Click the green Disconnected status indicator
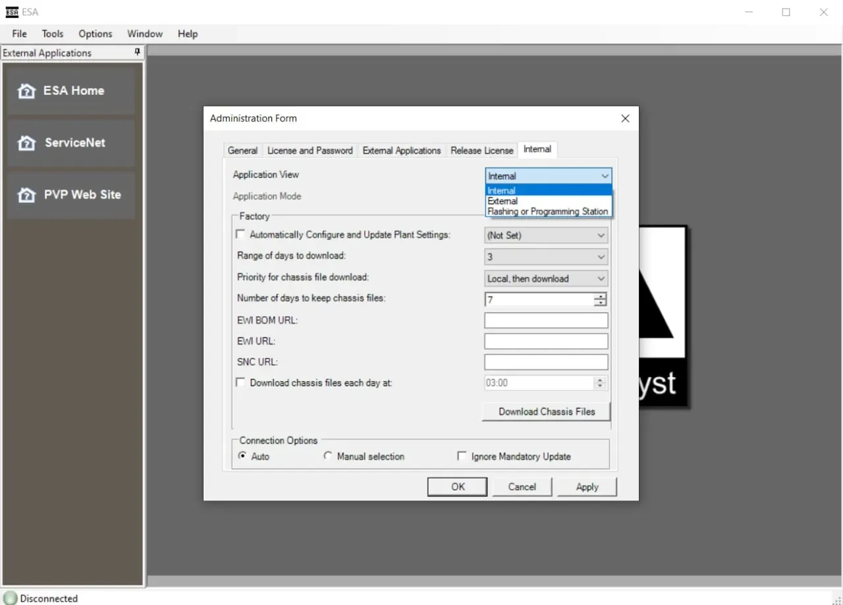The image size is (843, 605). [11, 598]
